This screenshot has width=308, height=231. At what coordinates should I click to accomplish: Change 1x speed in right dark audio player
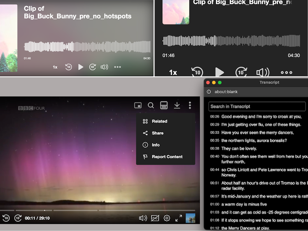[173, 72]
